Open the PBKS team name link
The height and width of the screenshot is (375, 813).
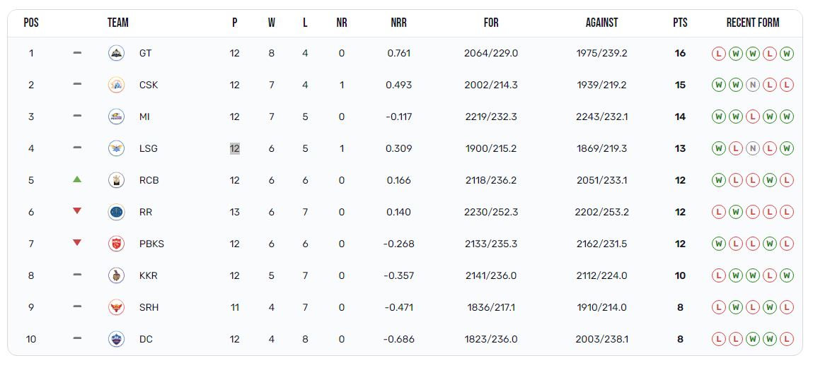click(151, 244)
